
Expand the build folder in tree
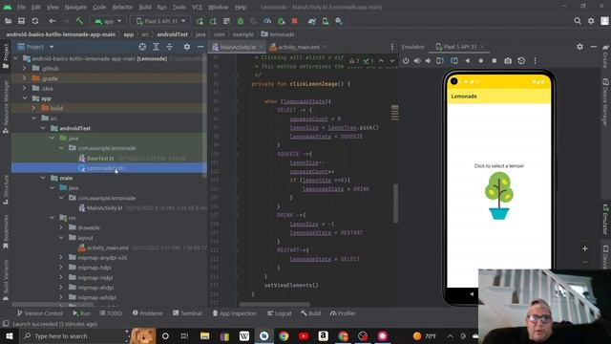pos(34,108)
